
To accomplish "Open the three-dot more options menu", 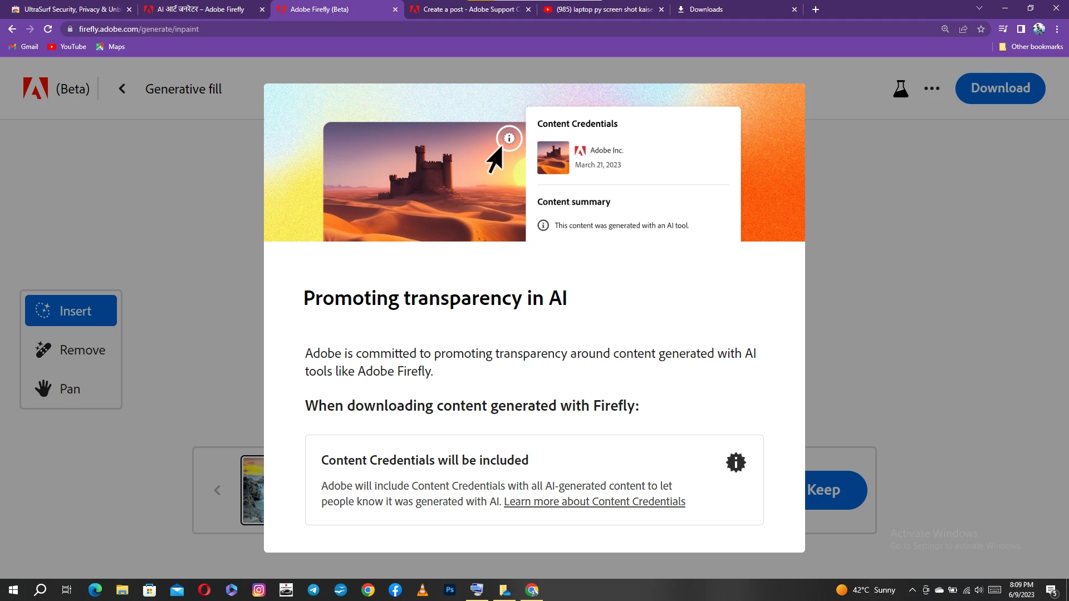I will click(931, 88).
